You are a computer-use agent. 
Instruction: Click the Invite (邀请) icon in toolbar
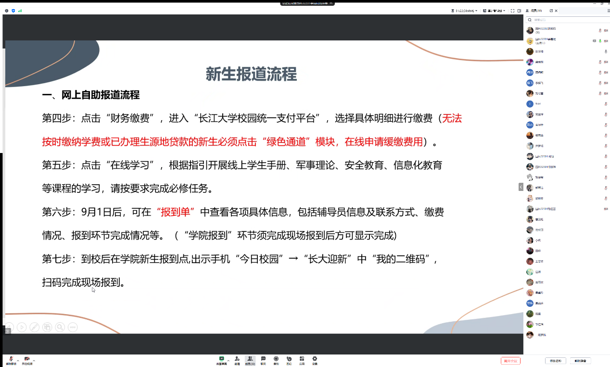coord(237,360)
